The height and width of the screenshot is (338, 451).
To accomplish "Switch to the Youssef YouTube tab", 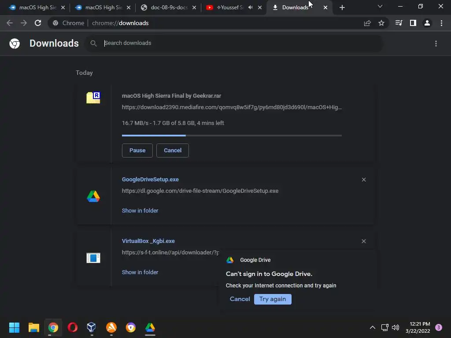I will pos(230,7).
